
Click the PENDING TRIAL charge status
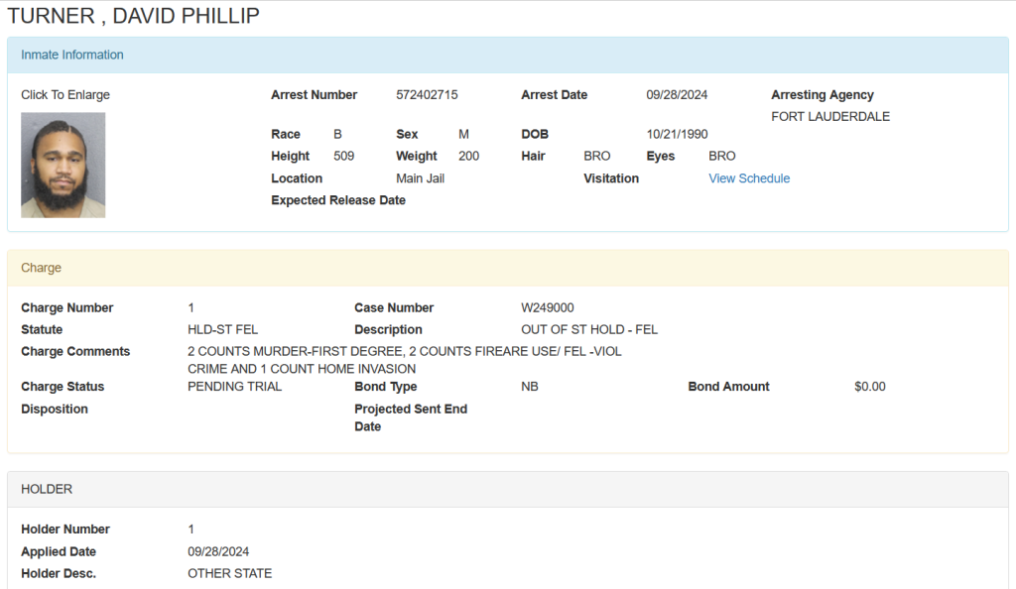point(234,387)
